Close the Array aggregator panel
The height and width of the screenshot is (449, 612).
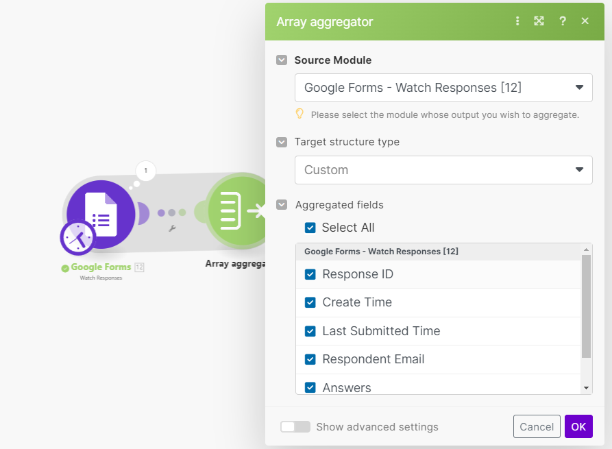pos(585,21)
